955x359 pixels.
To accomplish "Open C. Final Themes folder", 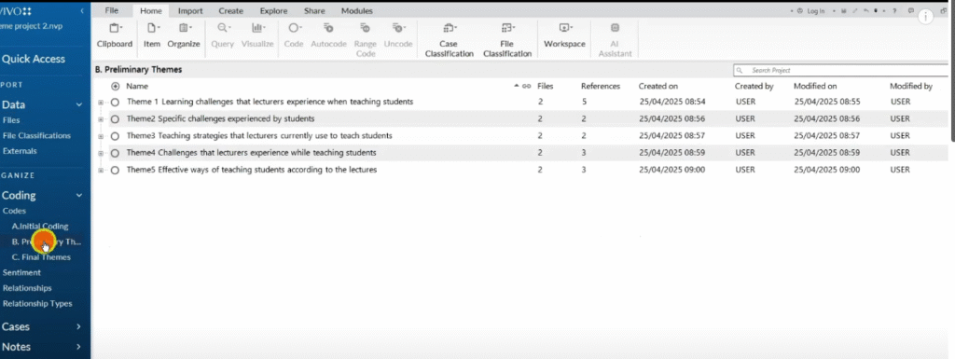I will [x=41, y=257].
